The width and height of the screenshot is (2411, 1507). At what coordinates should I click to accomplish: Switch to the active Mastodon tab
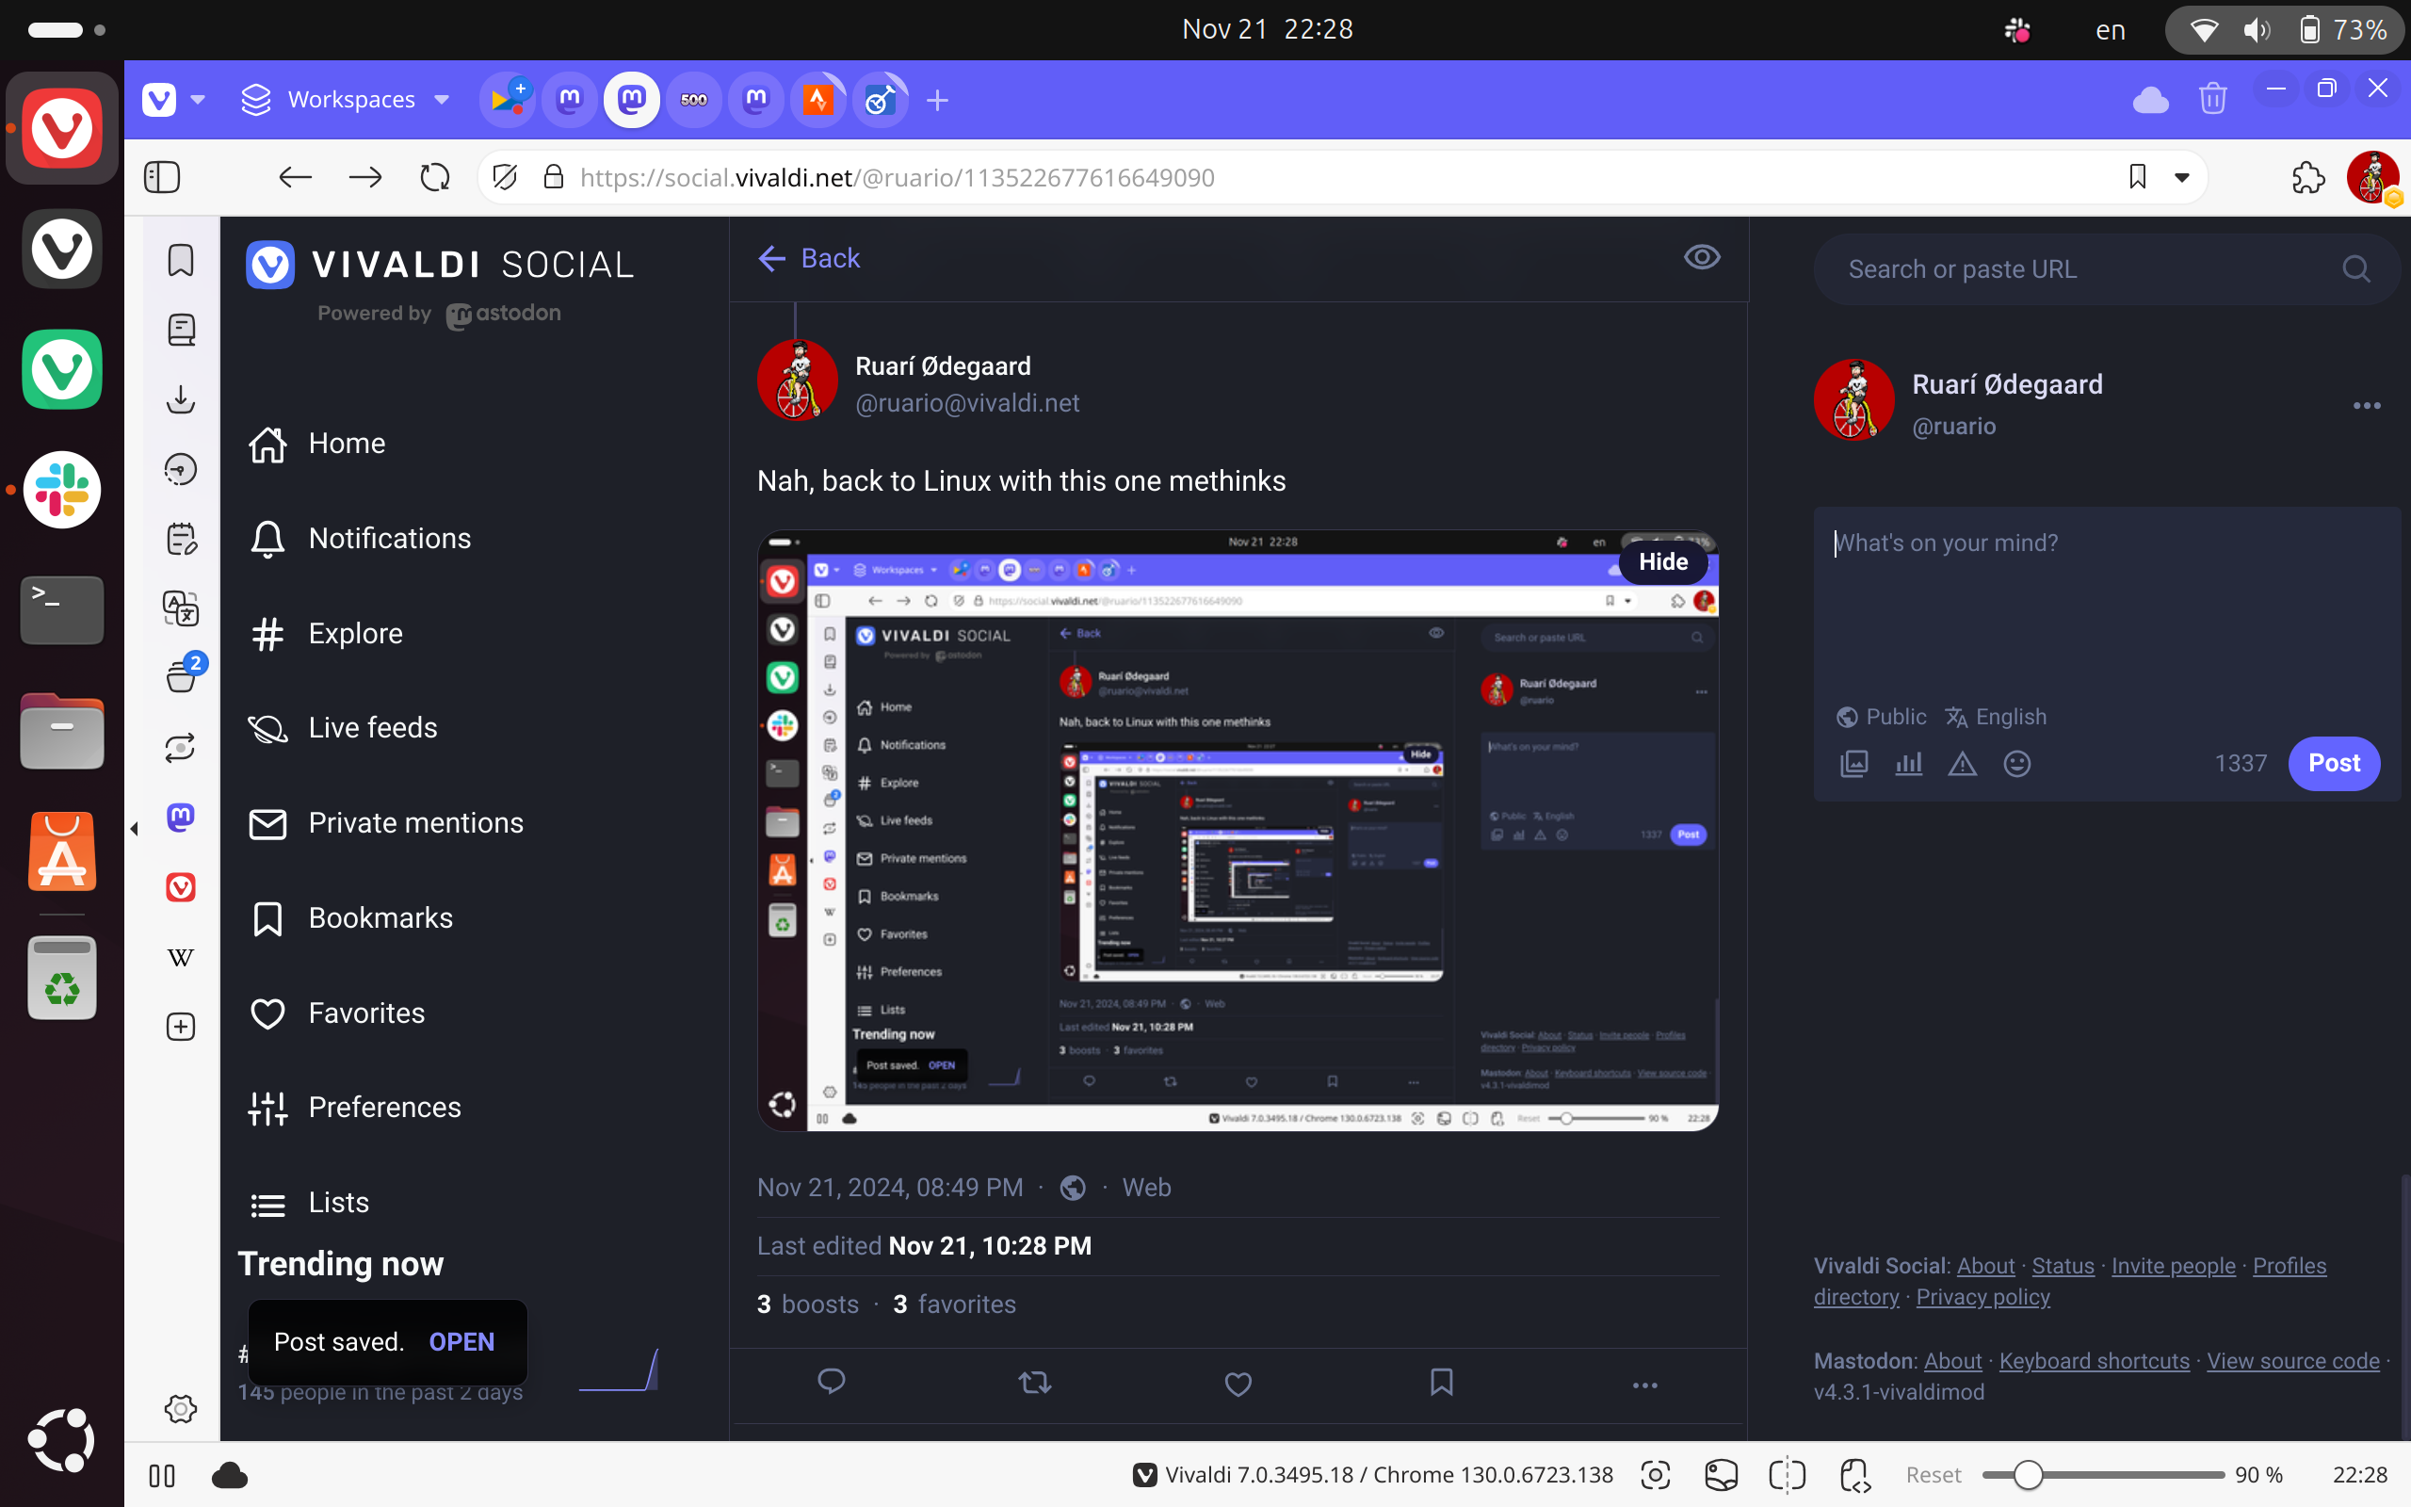click(632, 100)
